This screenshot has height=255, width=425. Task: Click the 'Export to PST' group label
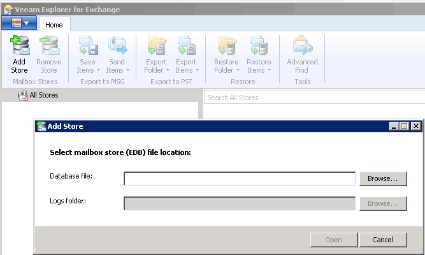(171, 82)
